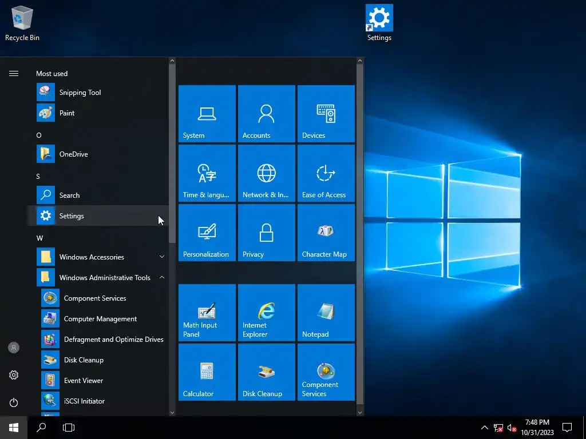Select the Settings desktop shortcut
The width and height of the screenshot is (586, 439).
pos(379,23)
